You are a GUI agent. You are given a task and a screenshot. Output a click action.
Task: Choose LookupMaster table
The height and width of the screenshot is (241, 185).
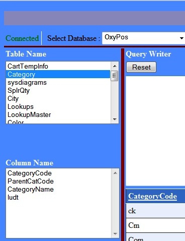point(58,114)
